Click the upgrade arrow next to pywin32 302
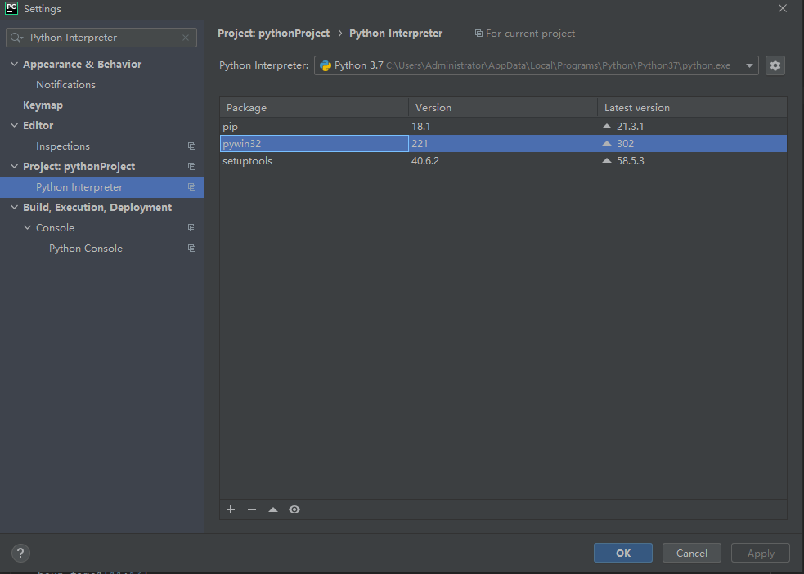 pyautogui.click(x=607, y=144)
